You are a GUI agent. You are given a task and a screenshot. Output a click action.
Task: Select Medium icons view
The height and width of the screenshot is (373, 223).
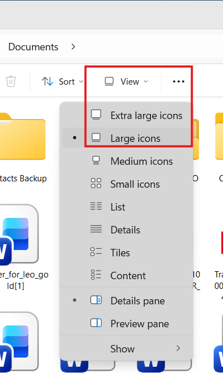coord(126,161)
